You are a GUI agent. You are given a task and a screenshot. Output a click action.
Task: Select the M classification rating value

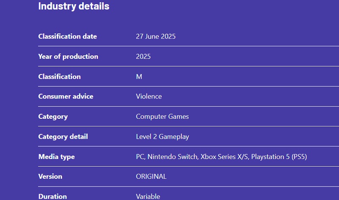[x=139, y=77]
